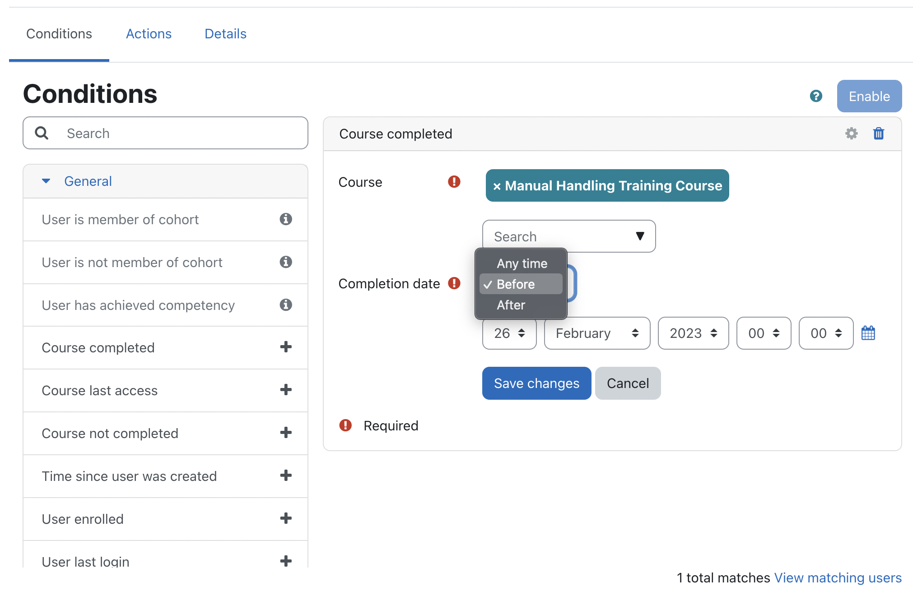Open the course Search dropdown arrow
913x591 pixels.
[x=639, y=236]
